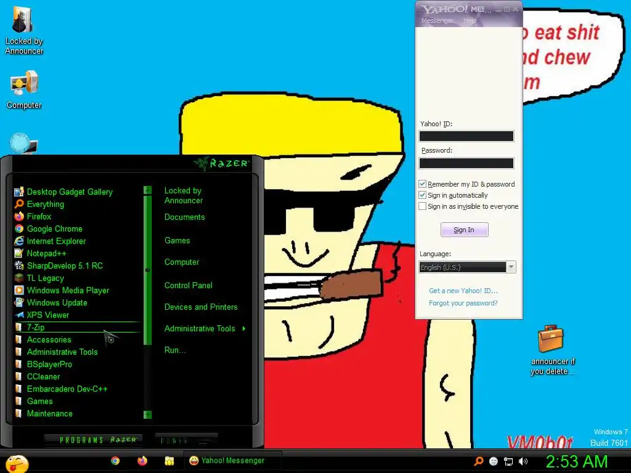
Task: Click the Password input field
Action: [x=466, y=163]
